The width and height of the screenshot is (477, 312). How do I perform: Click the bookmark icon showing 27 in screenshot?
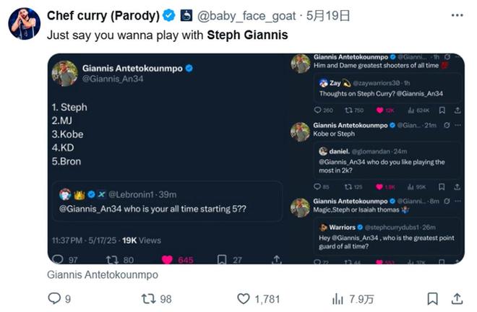(223, 259)
